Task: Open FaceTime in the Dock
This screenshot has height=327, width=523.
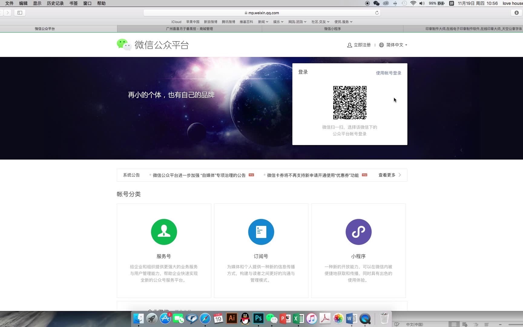Action: coord(179,319)
